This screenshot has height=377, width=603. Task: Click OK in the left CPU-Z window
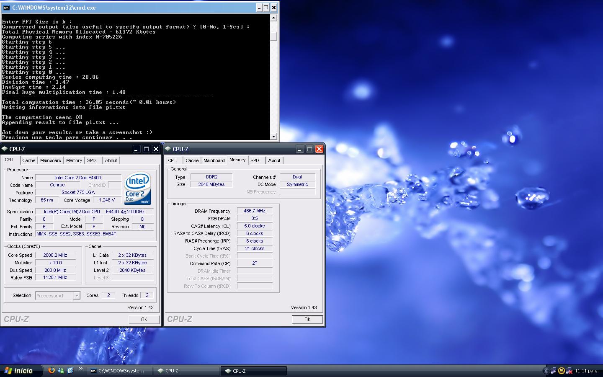tap(144, 320)
